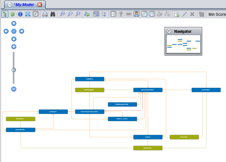Screen dimensions: 226x162
Task: Close the My Model tab
Action: (x=40, y=4)
